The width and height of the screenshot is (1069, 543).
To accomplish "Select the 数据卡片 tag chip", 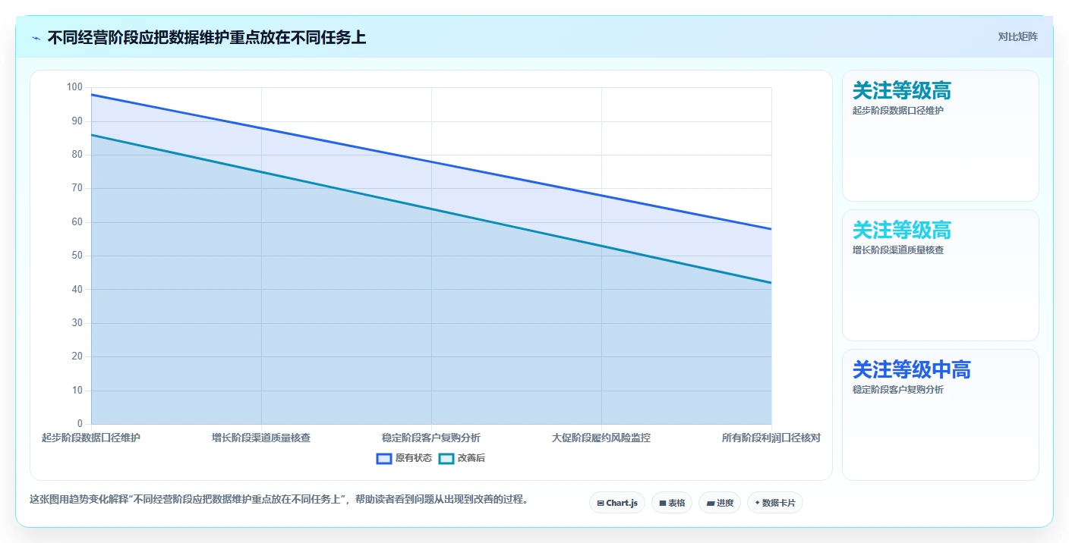I will pos(775,503).
